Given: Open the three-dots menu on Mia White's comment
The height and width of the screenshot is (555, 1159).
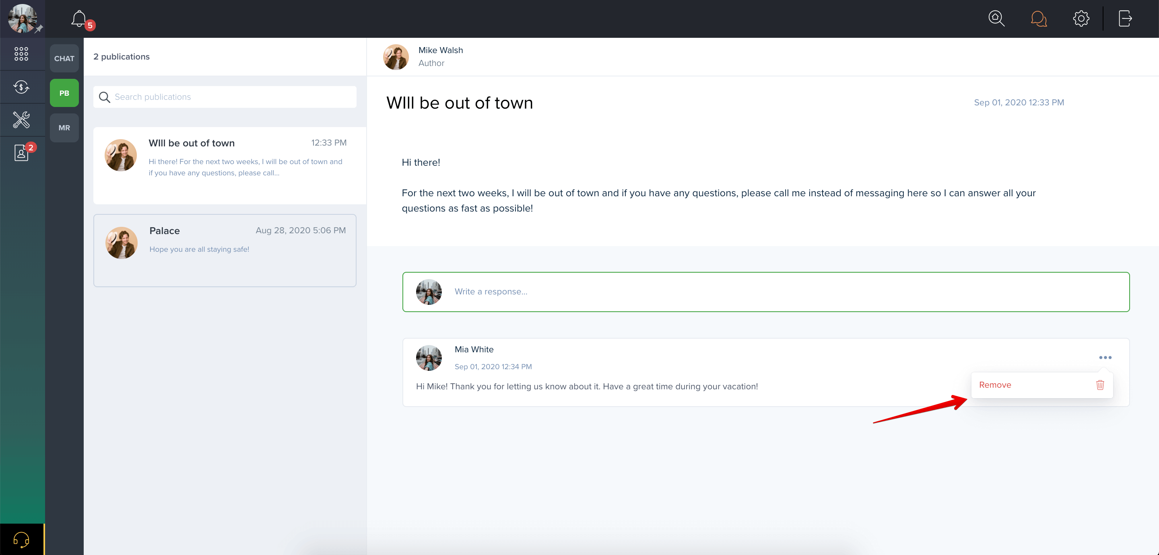Looking at the screenshot, I should pos(1105,358).
